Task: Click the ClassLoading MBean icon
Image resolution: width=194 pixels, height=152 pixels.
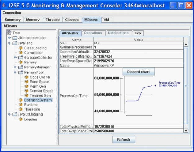Action: [x=20, y=48]
